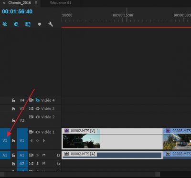
Task: Hide the Vidéo 2 track output
Action: click(38, 117)
